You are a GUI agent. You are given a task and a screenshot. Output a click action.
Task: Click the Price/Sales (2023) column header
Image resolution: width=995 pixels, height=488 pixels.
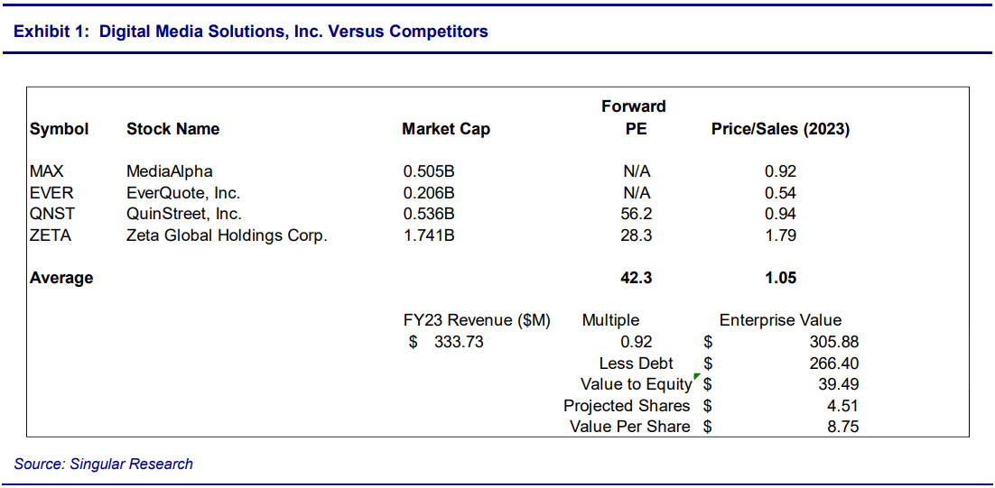[780, 129]
